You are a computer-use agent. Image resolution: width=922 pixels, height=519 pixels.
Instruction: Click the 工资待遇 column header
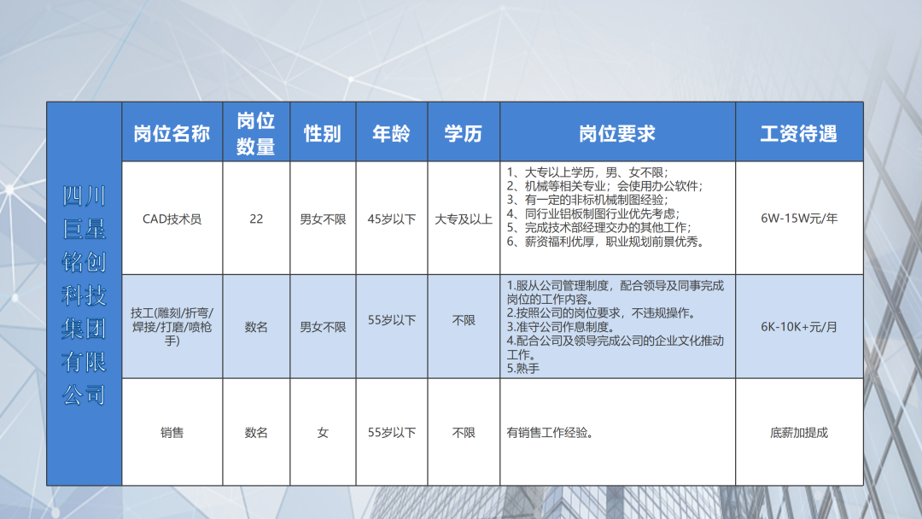point(798,133)
